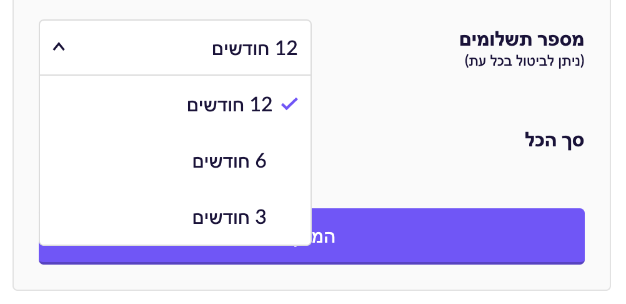Click the selected value text in dropdown header

coord(255,48)
